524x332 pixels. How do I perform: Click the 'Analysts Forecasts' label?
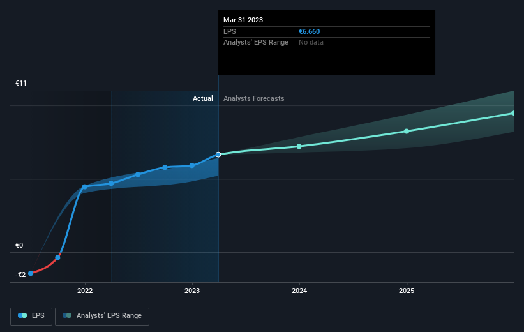click(x=253, y=98)
